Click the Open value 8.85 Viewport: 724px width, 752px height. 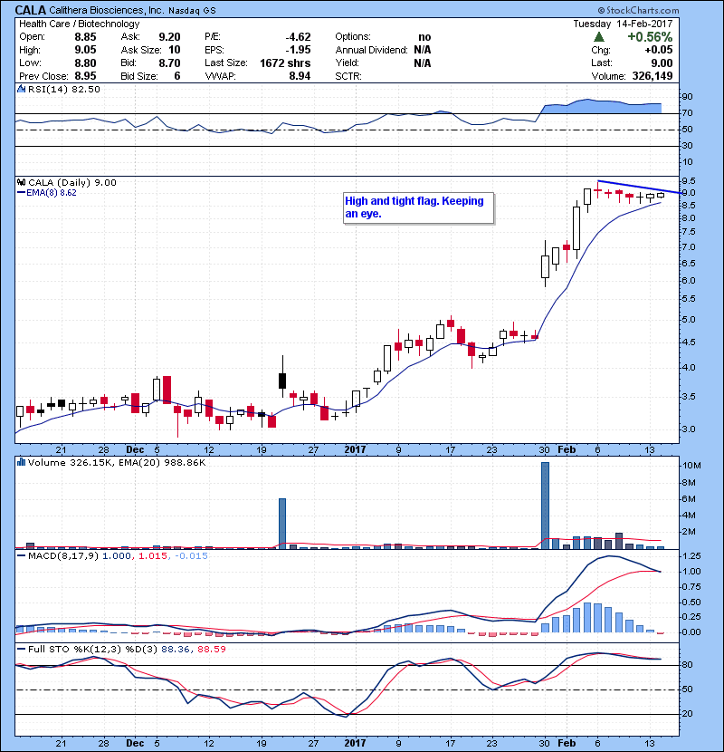tap(85, 37)
